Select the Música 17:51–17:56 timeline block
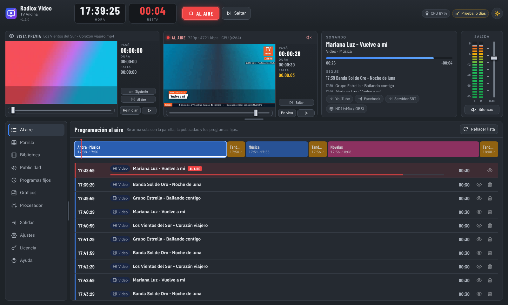 coord(277,149)
